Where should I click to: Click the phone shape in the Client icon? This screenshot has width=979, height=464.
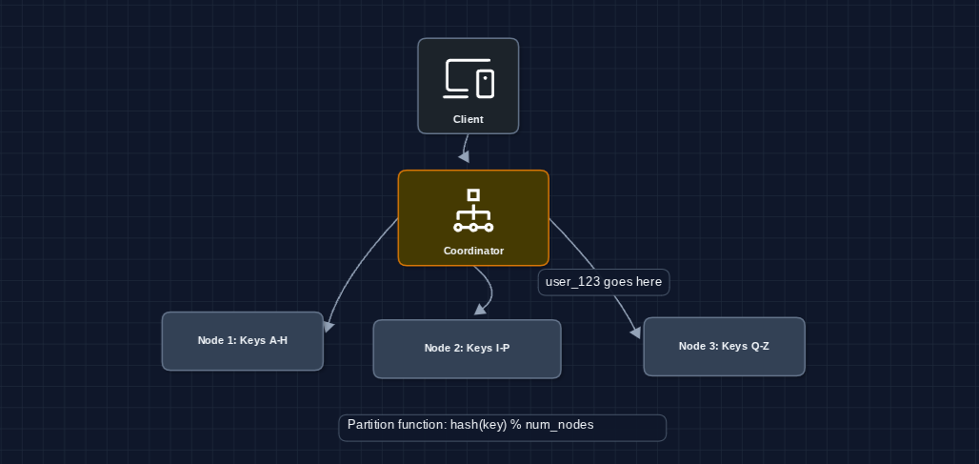[486, 83]
